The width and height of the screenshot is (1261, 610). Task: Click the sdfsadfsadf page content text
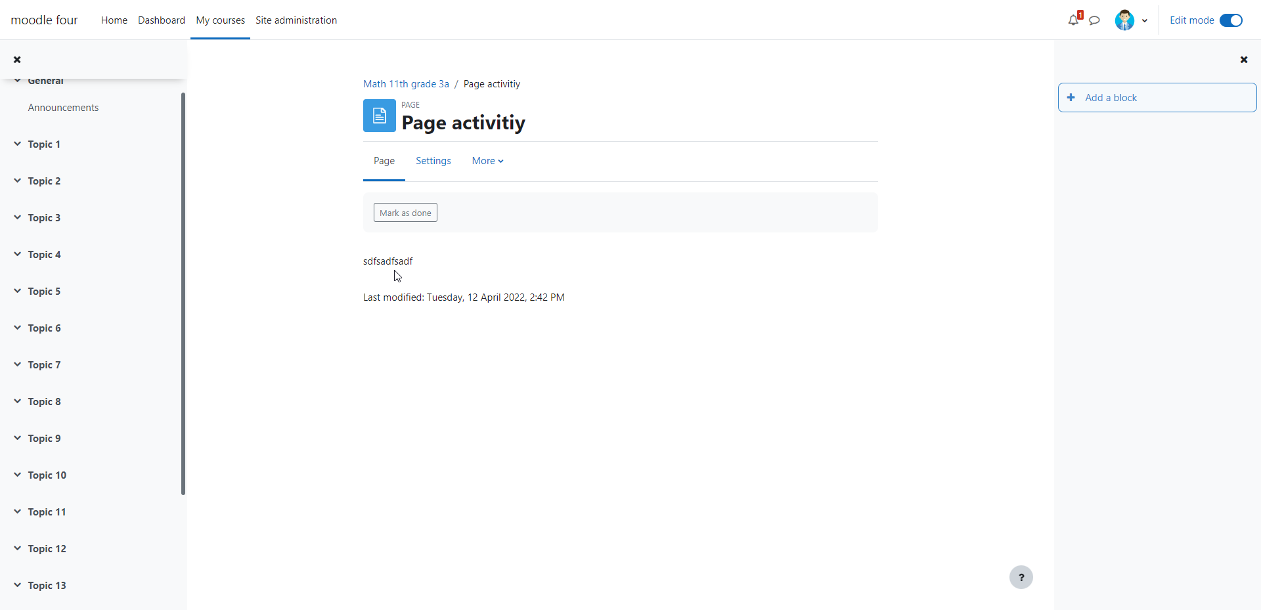pyautogui.click(x=387, y=261)
